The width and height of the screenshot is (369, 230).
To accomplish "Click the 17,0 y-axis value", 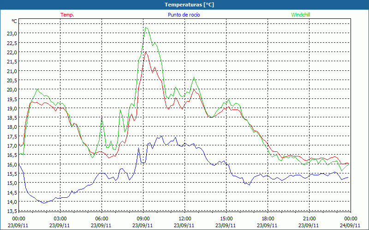I will pos(12,146).
